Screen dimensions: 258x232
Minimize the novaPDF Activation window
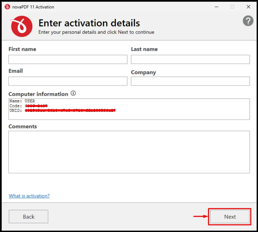tap(216, 7)
